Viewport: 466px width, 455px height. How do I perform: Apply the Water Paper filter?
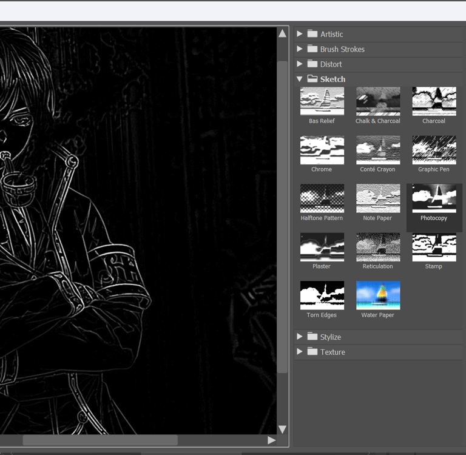point(377,295)
